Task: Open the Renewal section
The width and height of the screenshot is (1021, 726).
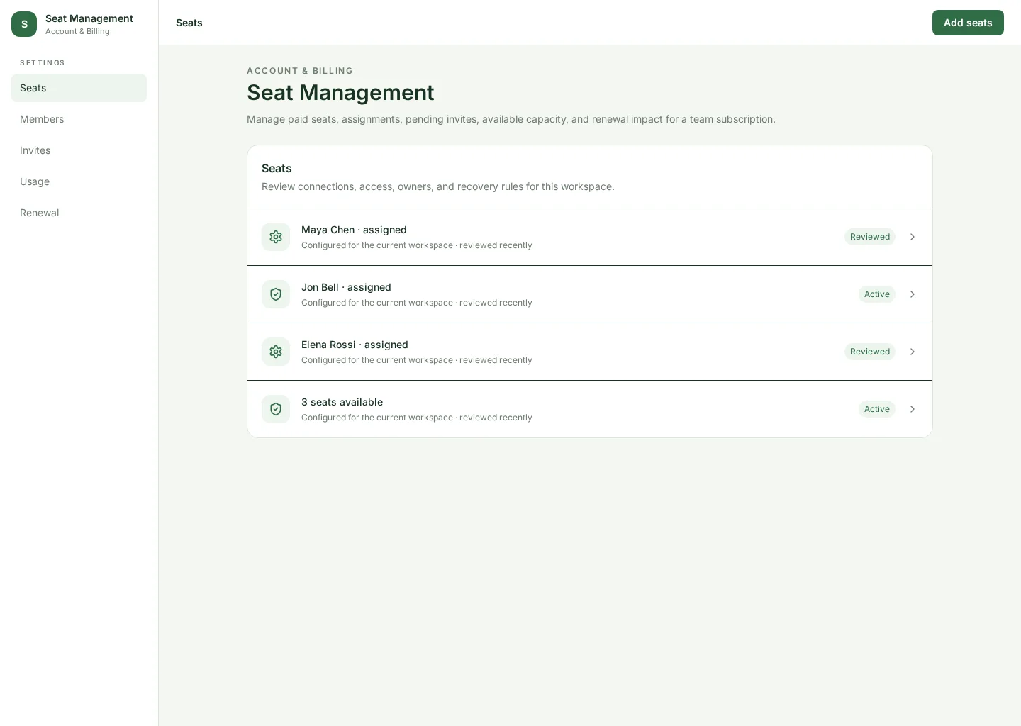Action: pyautogui.click(x=79, y=213)
